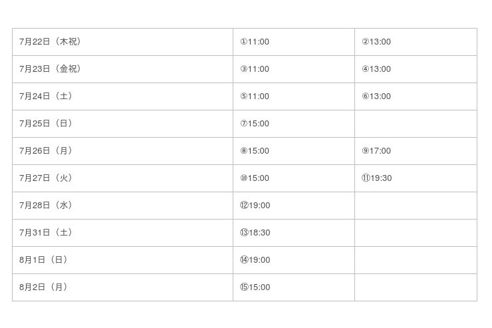Click the 7月25日（日） date cell
492x328 pixels.
click(46, 124)
